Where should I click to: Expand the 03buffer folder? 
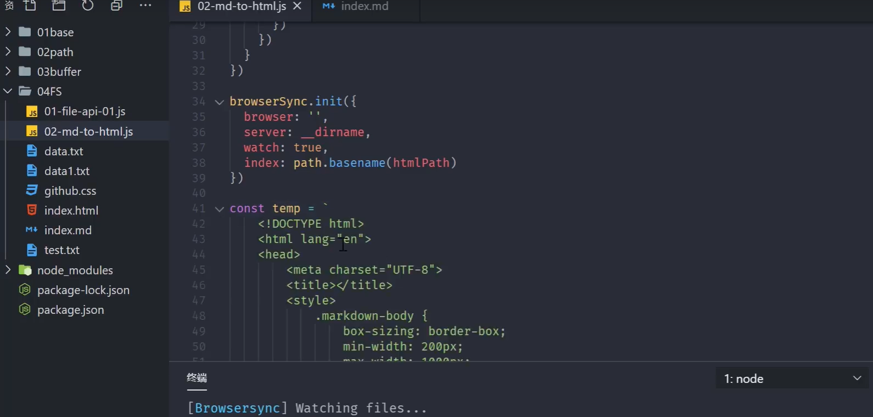(59, 72)
